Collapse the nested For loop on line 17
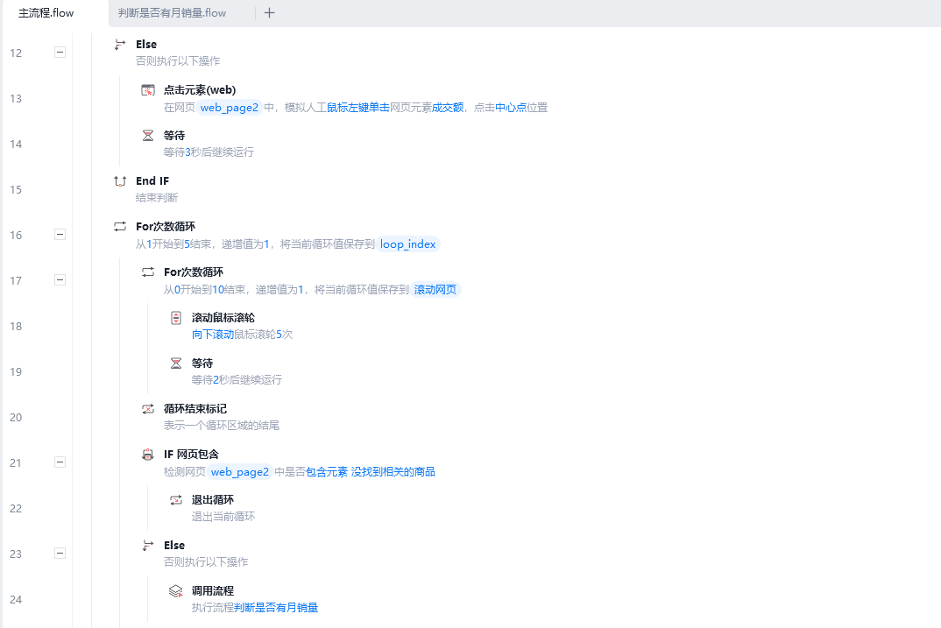Screen dimensions: 941x628 point(60,280)
